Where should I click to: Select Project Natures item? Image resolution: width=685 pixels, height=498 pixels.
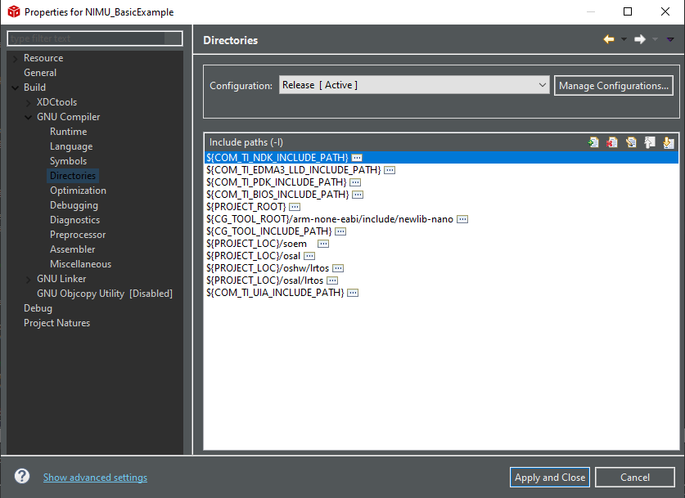click(x=56, y=323)
